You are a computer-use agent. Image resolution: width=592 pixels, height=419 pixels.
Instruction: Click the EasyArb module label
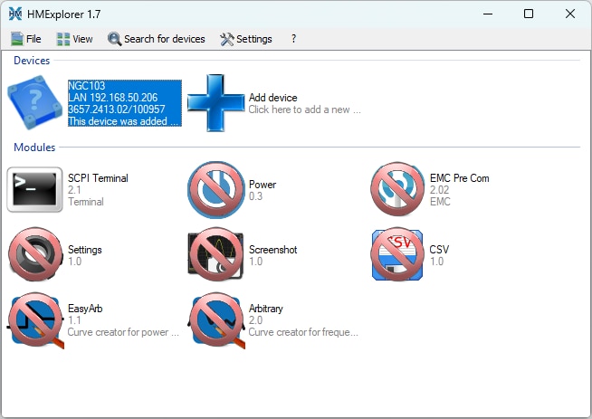[x=85, y=309]
